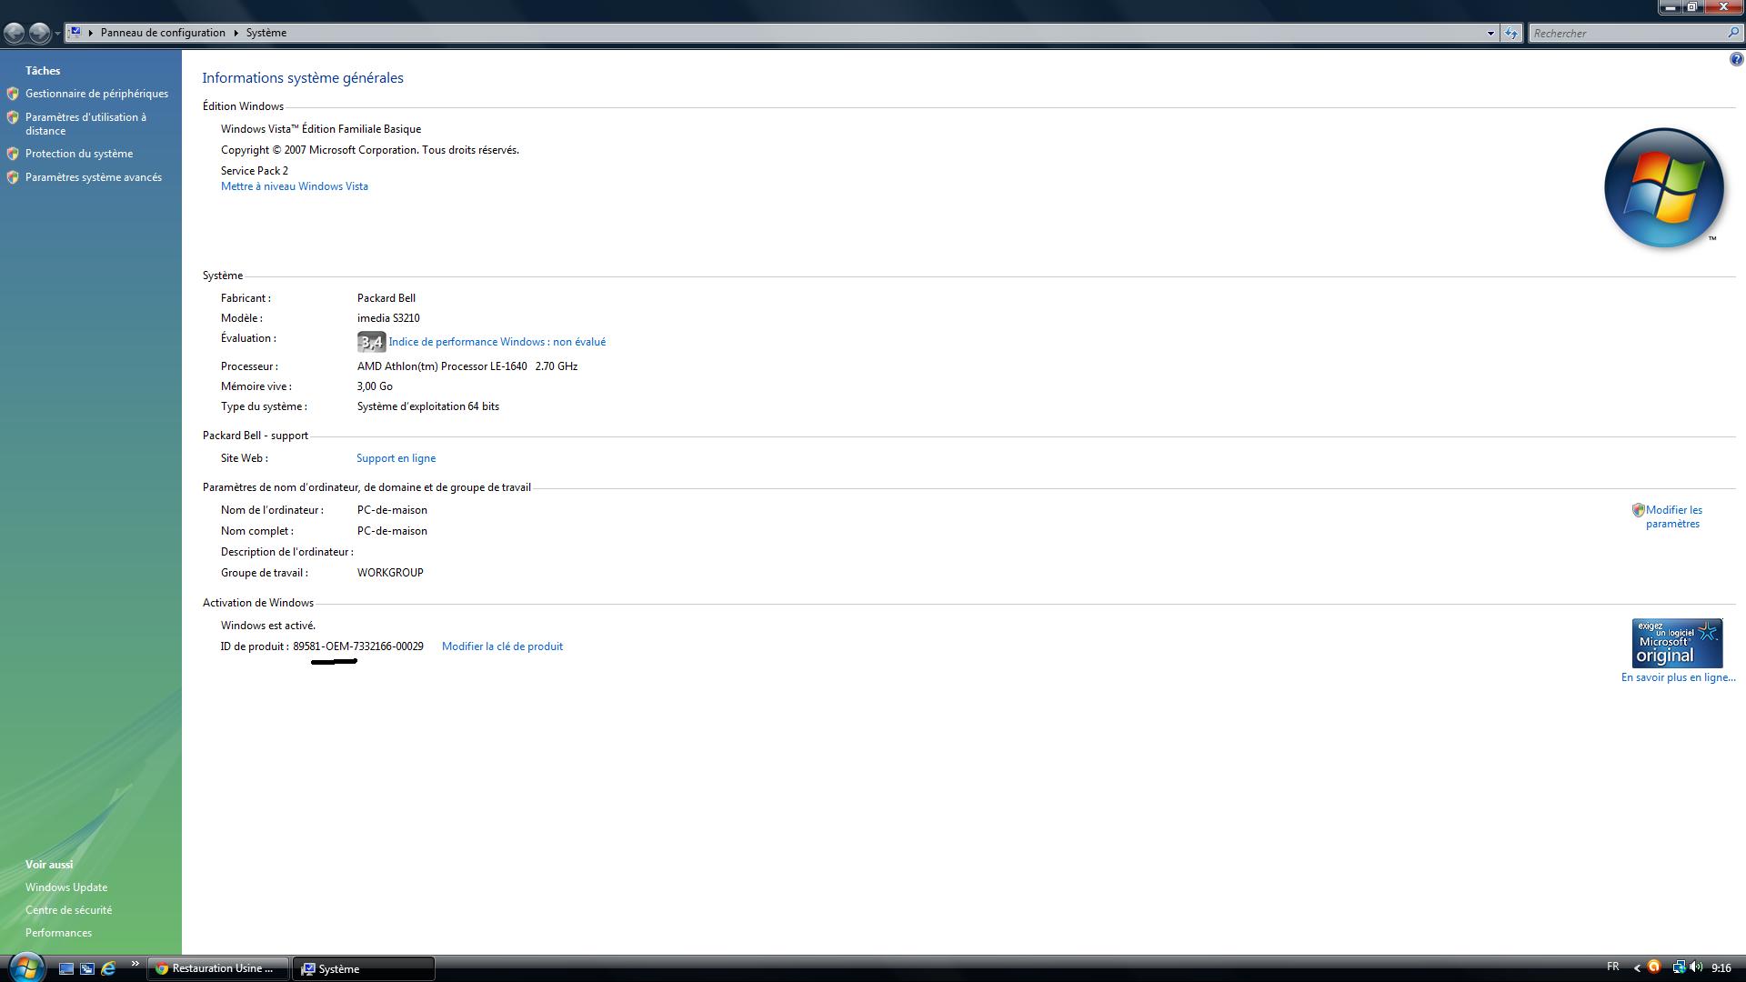This screenshot has width=1746, height=982.
Task: Click Show Desktop quick launch icon
Action: (x=65, y=969)
